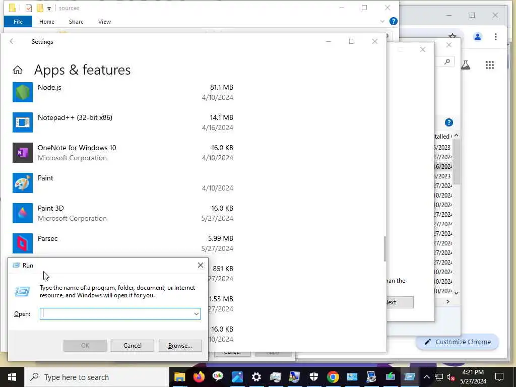Close the Run dialog

pos(201,265)
